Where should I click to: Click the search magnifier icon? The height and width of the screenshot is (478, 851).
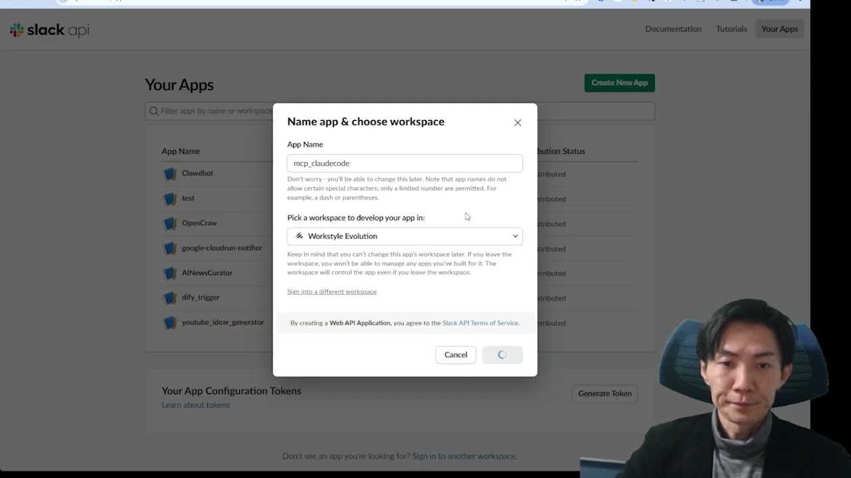(154, 111)
